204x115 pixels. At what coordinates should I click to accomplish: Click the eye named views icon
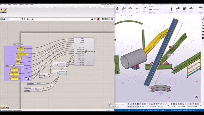[x=28, y=19]
